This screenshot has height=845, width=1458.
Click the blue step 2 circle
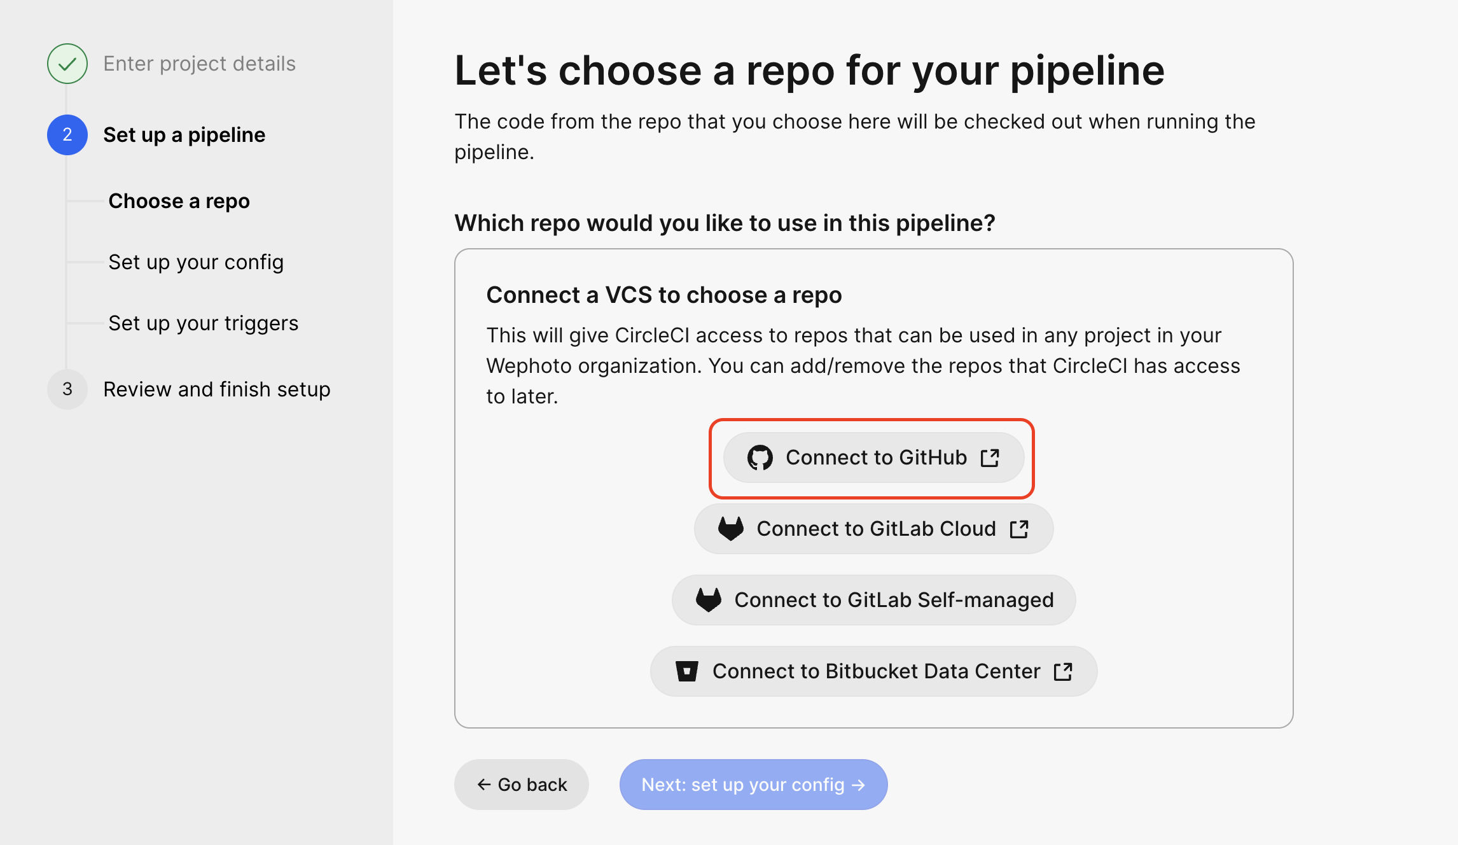click(67, 135)
